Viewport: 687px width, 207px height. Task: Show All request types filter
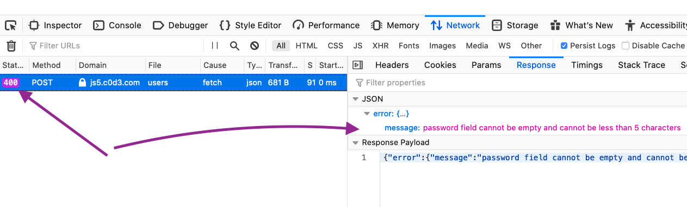(x=280, y=46)
